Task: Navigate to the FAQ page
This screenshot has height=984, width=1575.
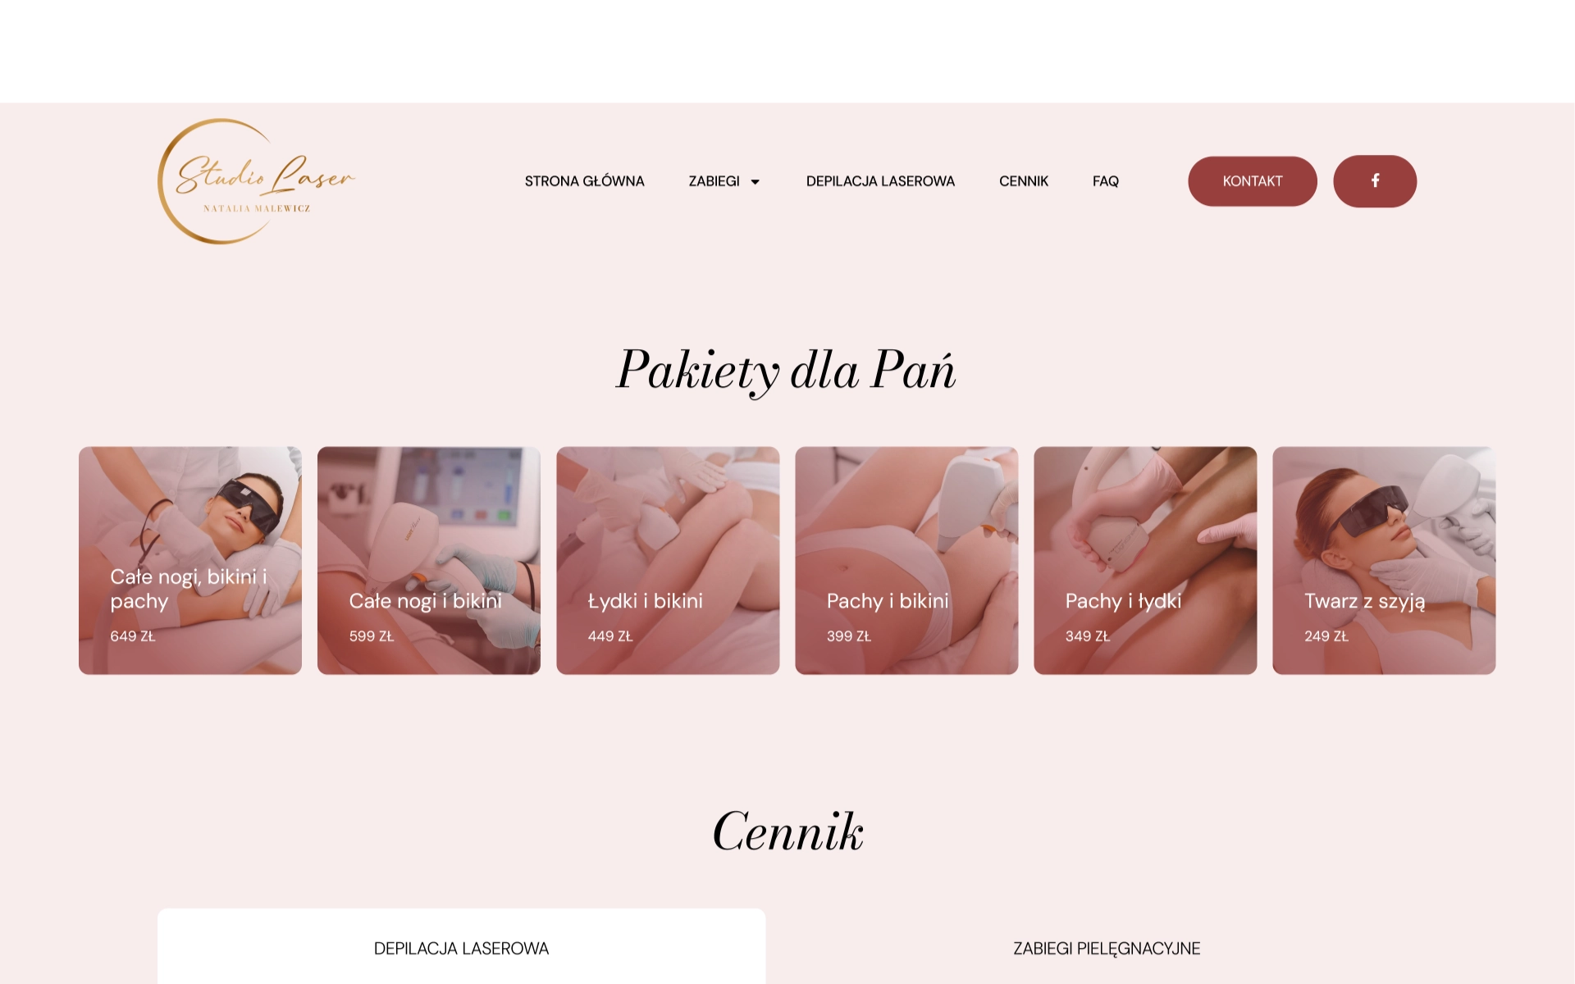Action: [1106, 181]
